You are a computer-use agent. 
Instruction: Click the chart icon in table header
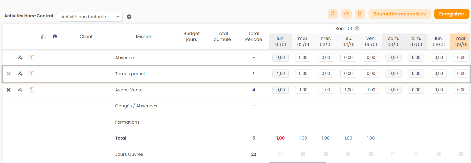coord(43,37)
